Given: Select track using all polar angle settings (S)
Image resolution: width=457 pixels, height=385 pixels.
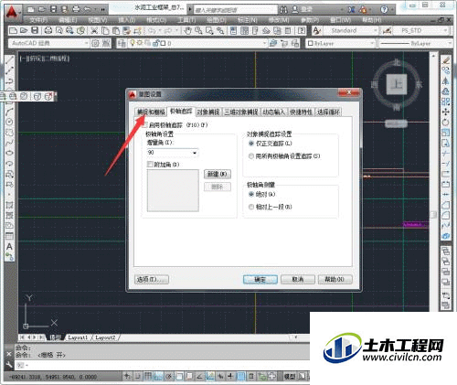Looking at the screenshot, I should point(251,156).
